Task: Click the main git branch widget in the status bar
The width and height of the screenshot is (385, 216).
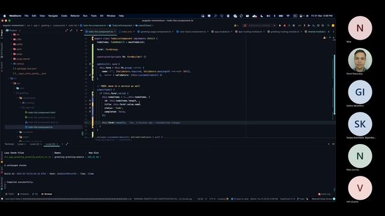Action: point(301,199)
